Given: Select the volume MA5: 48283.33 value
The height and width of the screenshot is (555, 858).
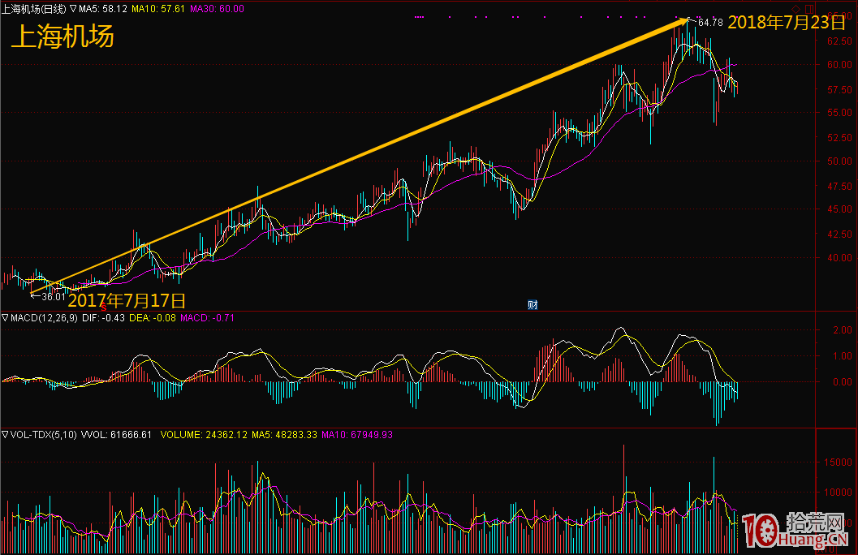Looking at the screenshot, I should [285, 435].
